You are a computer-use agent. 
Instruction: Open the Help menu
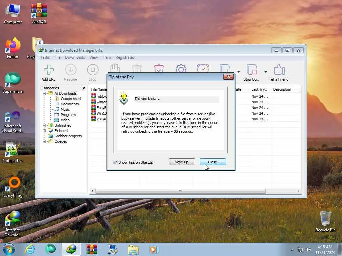(x=107, y=57)
